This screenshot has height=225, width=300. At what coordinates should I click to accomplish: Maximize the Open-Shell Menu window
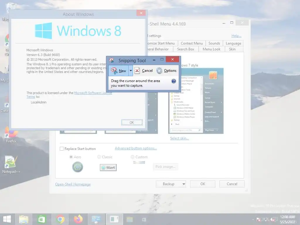[x=232, y=23]
